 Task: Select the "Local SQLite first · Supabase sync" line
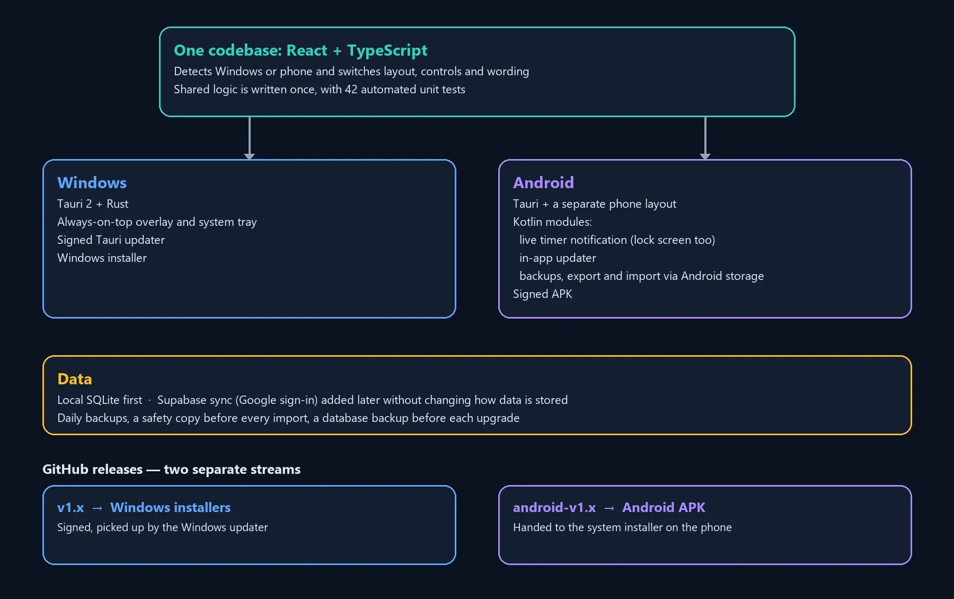tap(312, 400)
